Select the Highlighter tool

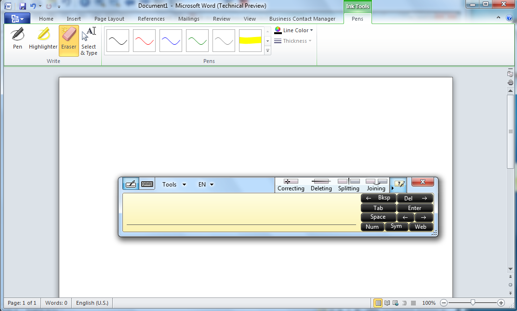(x=43, y=38)
